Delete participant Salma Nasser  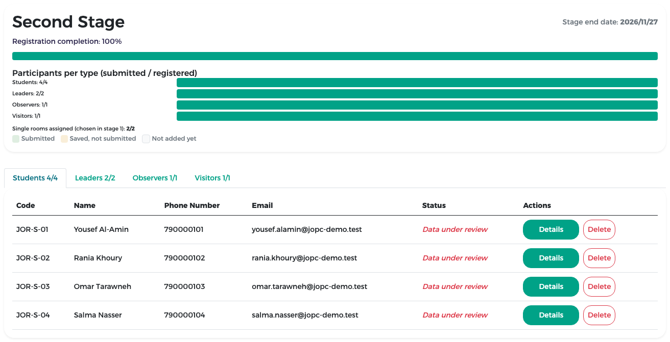[599, 315]
